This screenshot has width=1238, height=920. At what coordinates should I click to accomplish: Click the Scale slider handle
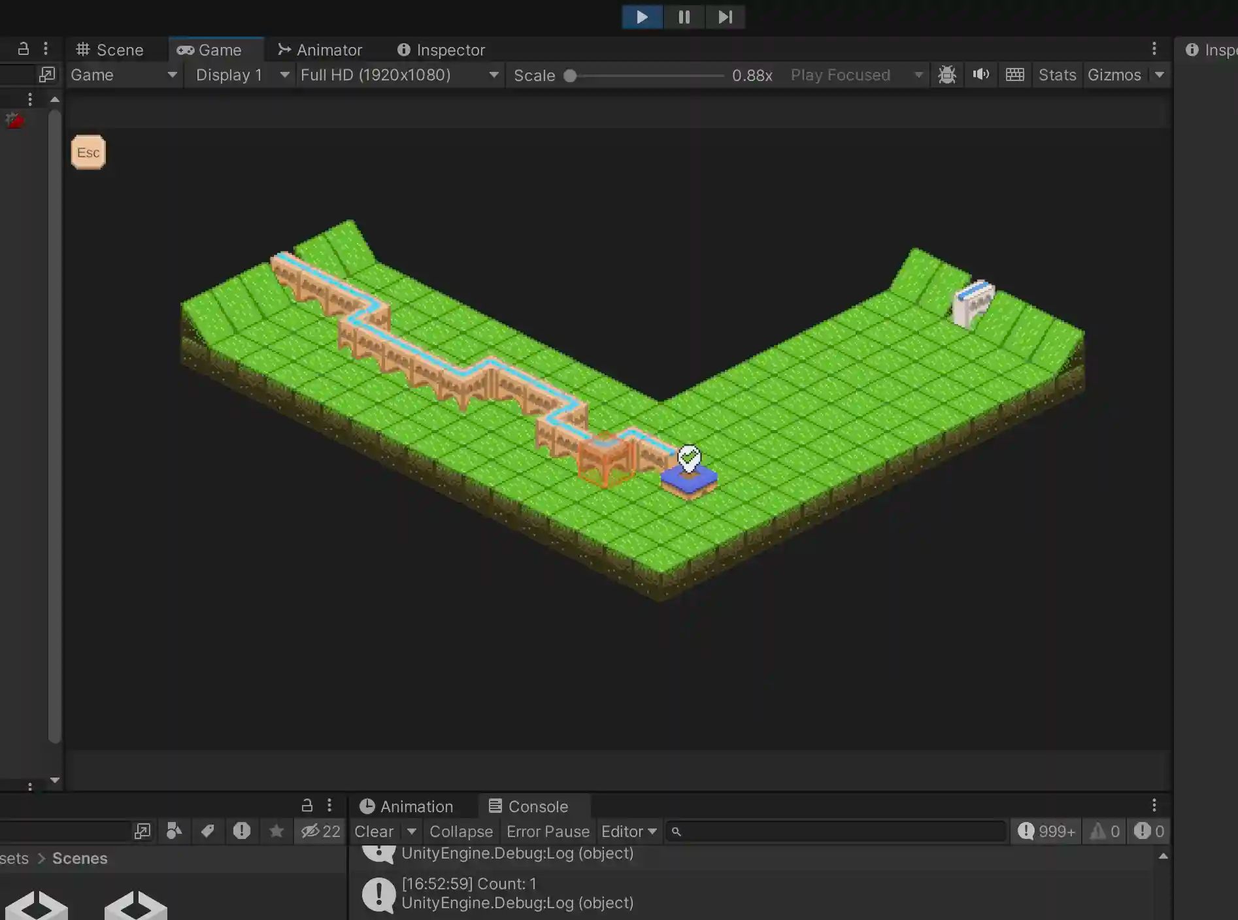coord(570,76)
